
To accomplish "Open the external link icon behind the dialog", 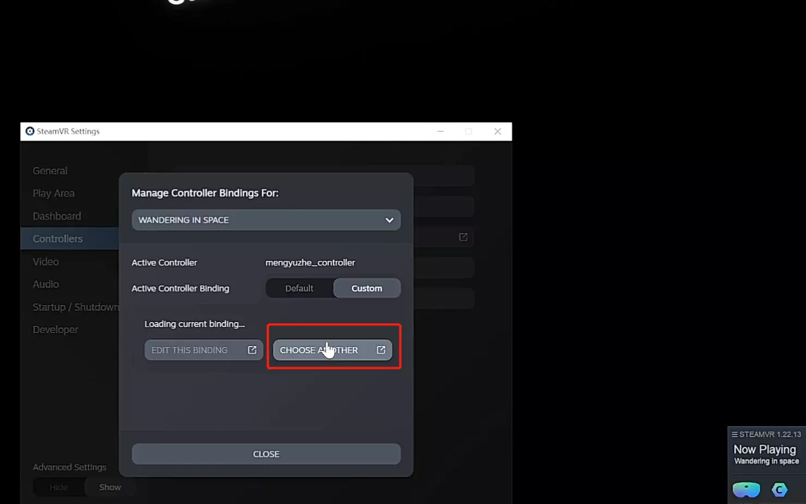I will coord(463,237).
